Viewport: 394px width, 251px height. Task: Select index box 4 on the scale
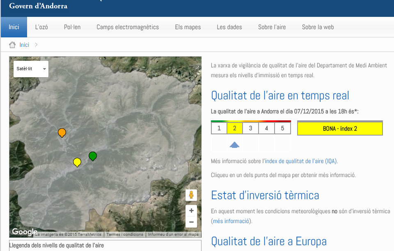[266, 128]
